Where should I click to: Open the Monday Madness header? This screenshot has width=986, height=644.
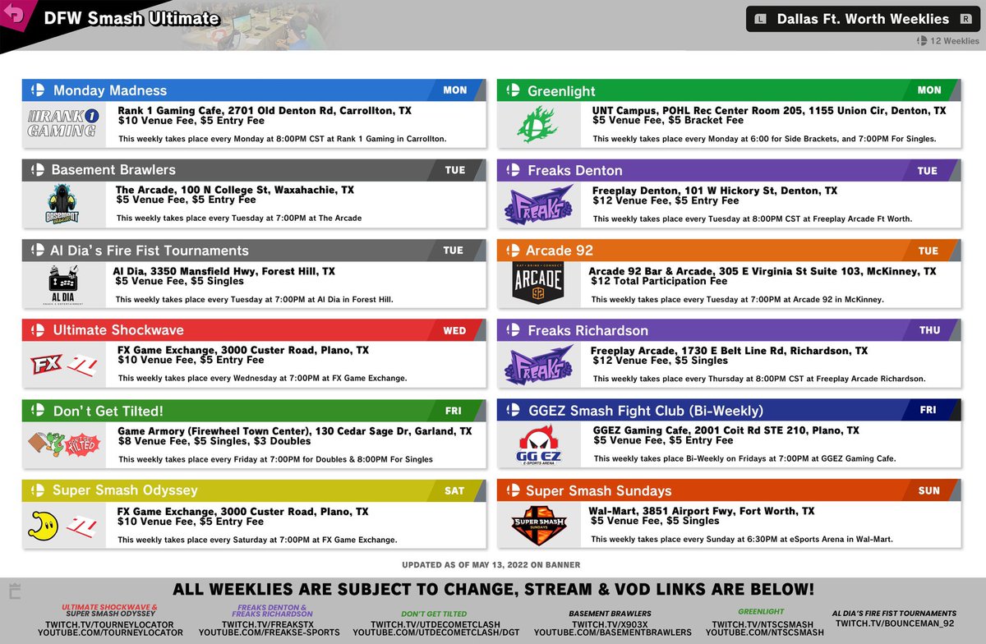[254, 90]
